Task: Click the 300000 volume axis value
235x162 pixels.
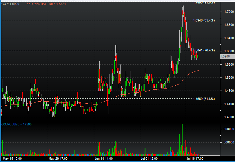Action: [x=227, y=143]
